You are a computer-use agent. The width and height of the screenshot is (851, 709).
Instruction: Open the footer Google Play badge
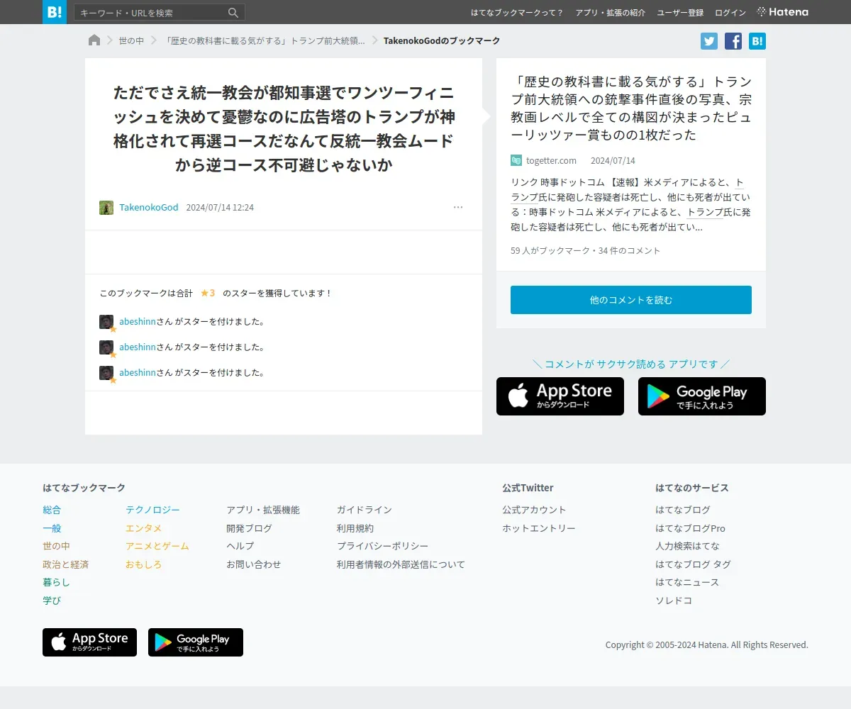(196, 642)
